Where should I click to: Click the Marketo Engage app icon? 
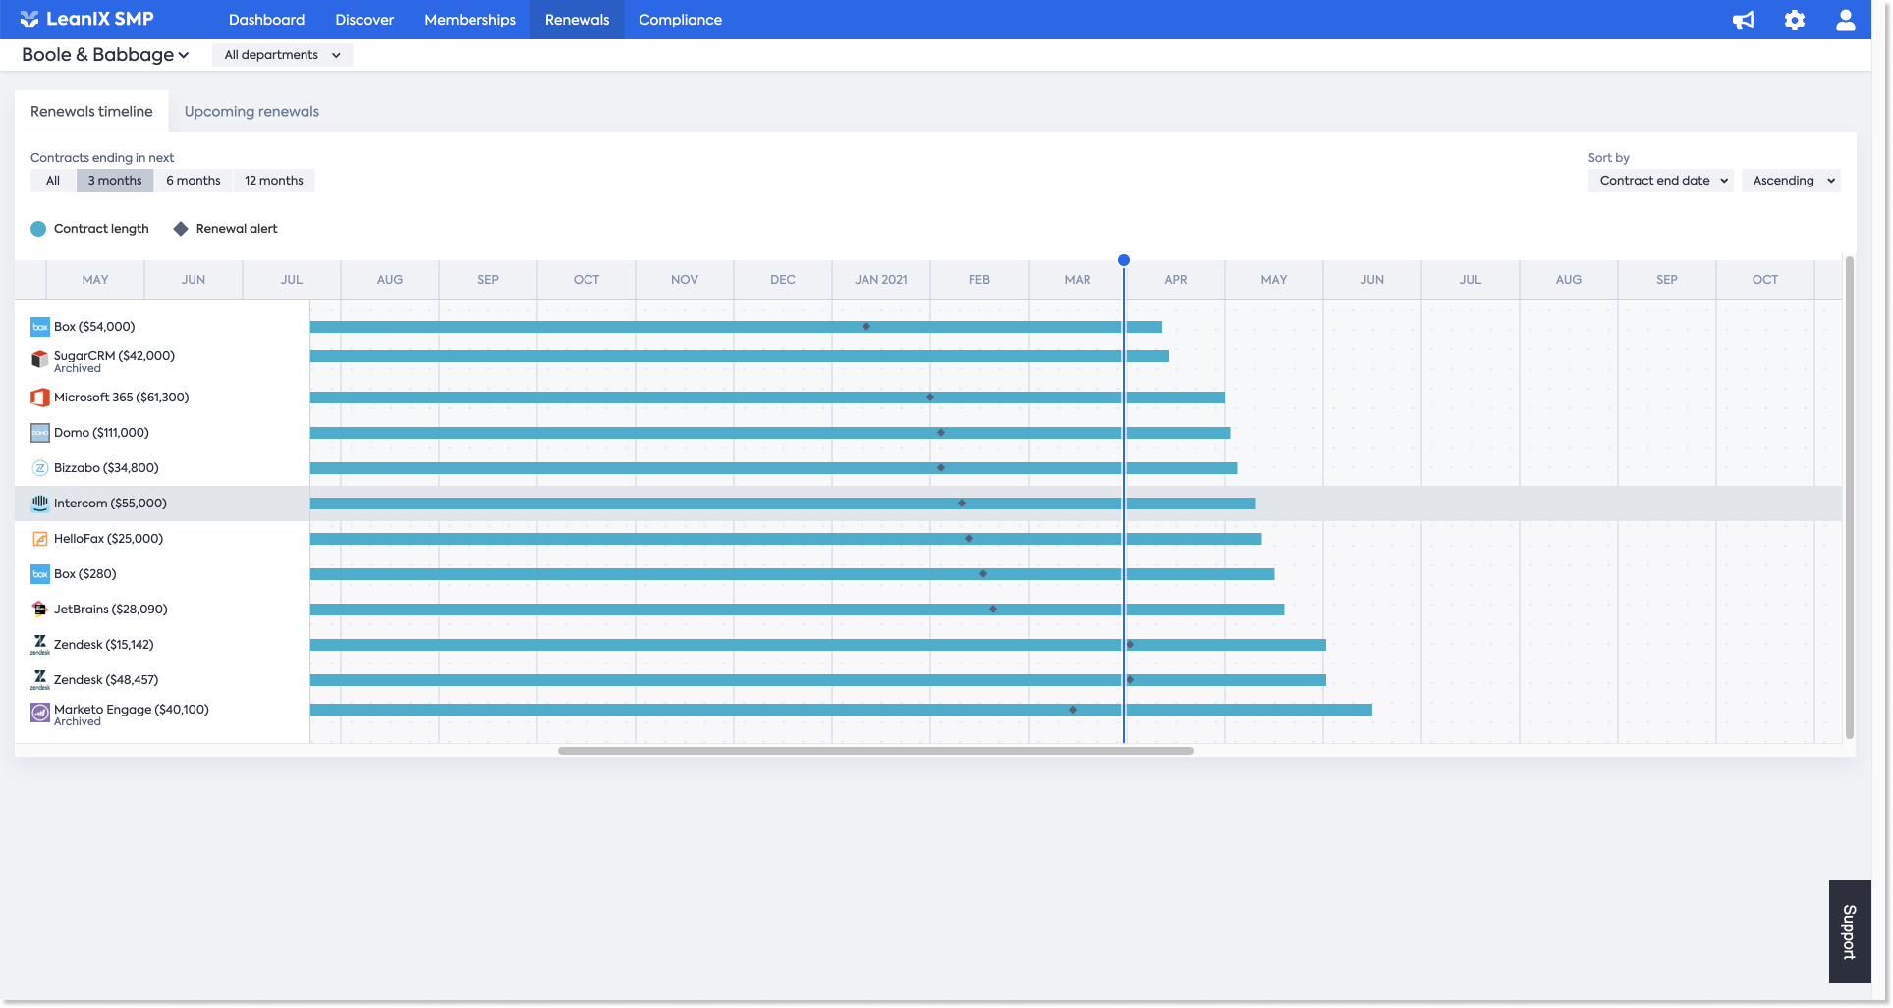pos(40,713)
